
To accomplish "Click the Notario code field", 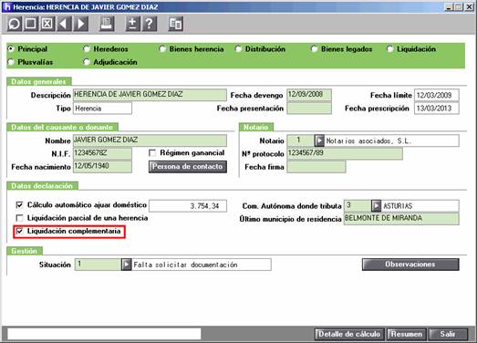I will tap(301, 140).
